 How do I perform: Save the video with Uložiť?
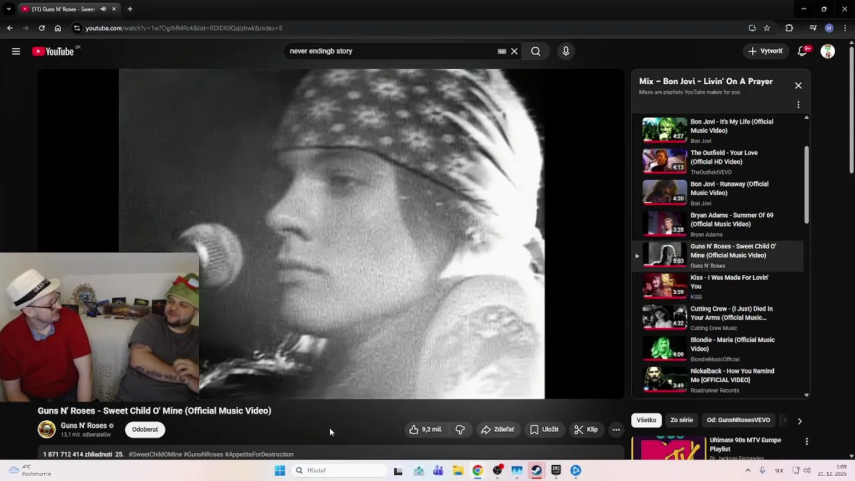click(x=544, y=430)
